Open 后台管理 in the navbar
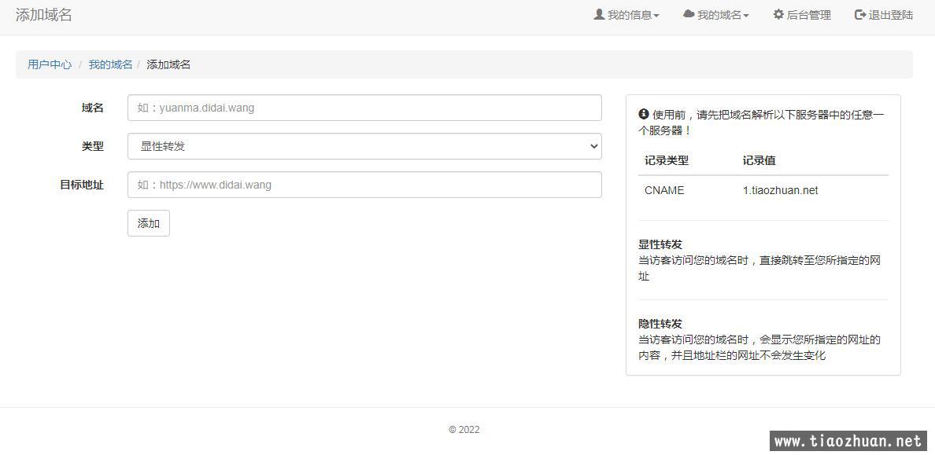The height and width of the screenshot is (455, 935). 802,15
